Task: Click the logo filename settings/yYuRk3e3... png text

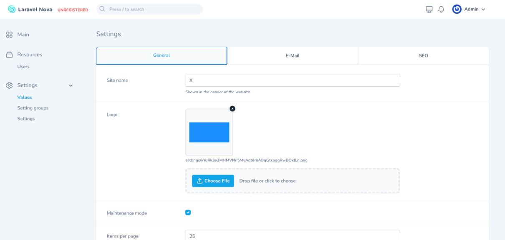Action: tap(246, 160)
